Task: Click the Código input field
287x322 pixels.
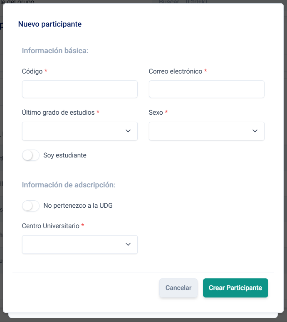Action: click(x=79, y=89)
